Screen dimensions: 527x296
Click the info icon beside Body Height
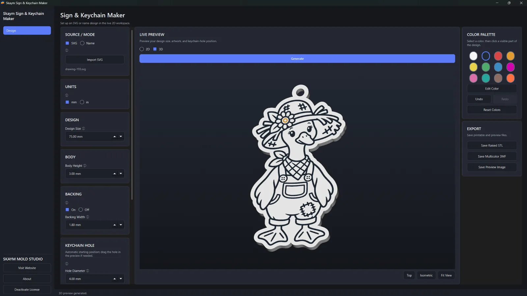pyautogui.click(x=85, y=166)
